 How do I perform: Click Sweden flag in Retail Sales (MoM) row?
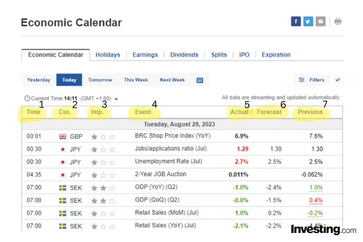pos(62,214)
